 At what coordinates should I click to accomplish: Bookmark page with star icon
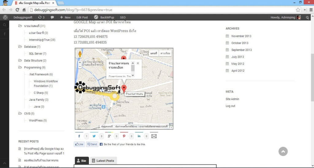pos(298,10)
